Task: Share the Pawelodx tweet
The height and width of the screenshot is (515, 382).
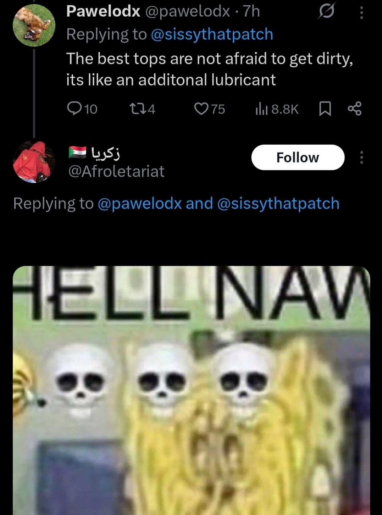Action: [x=355, y=109]
